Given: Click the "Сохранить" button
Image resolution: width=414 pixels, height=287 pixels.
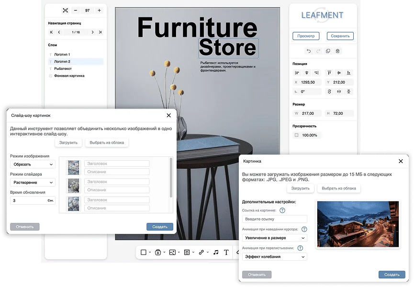Looking at the screenshot, I should click(340, 36).
